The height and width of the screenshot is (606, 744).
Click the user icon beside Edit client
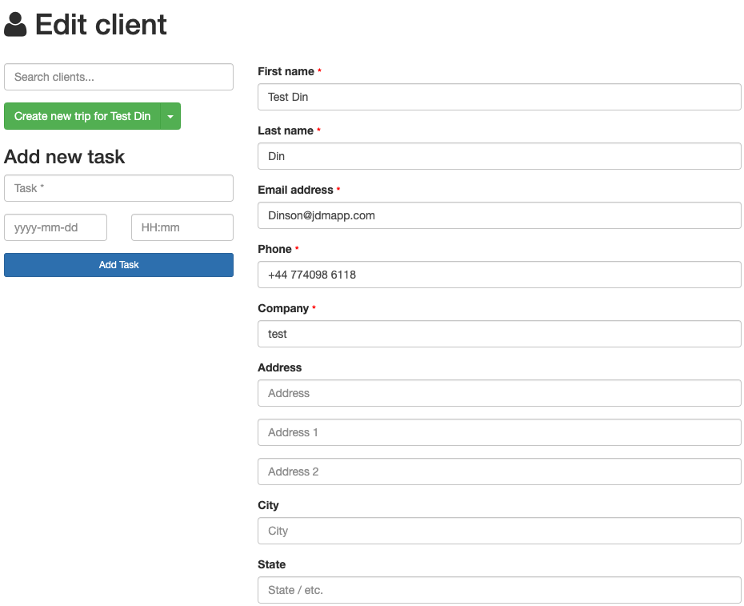tap(16, 25)
